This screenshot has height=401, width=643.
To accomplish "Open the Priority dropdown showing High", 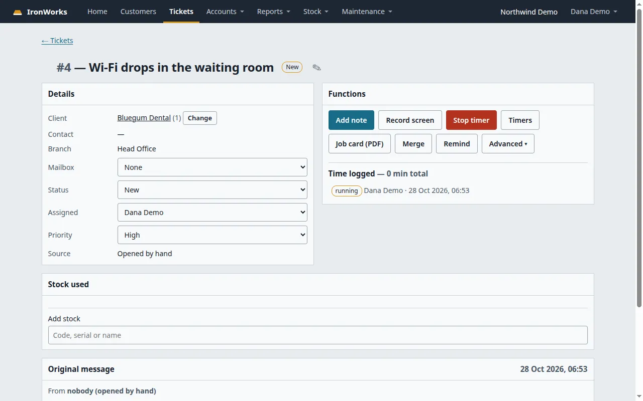I will coord(212,235).
